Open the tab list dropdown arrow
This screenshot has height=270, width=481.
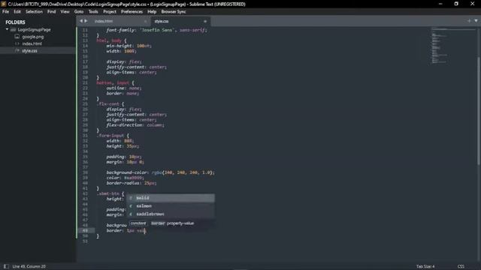click(x=476, y=21)
